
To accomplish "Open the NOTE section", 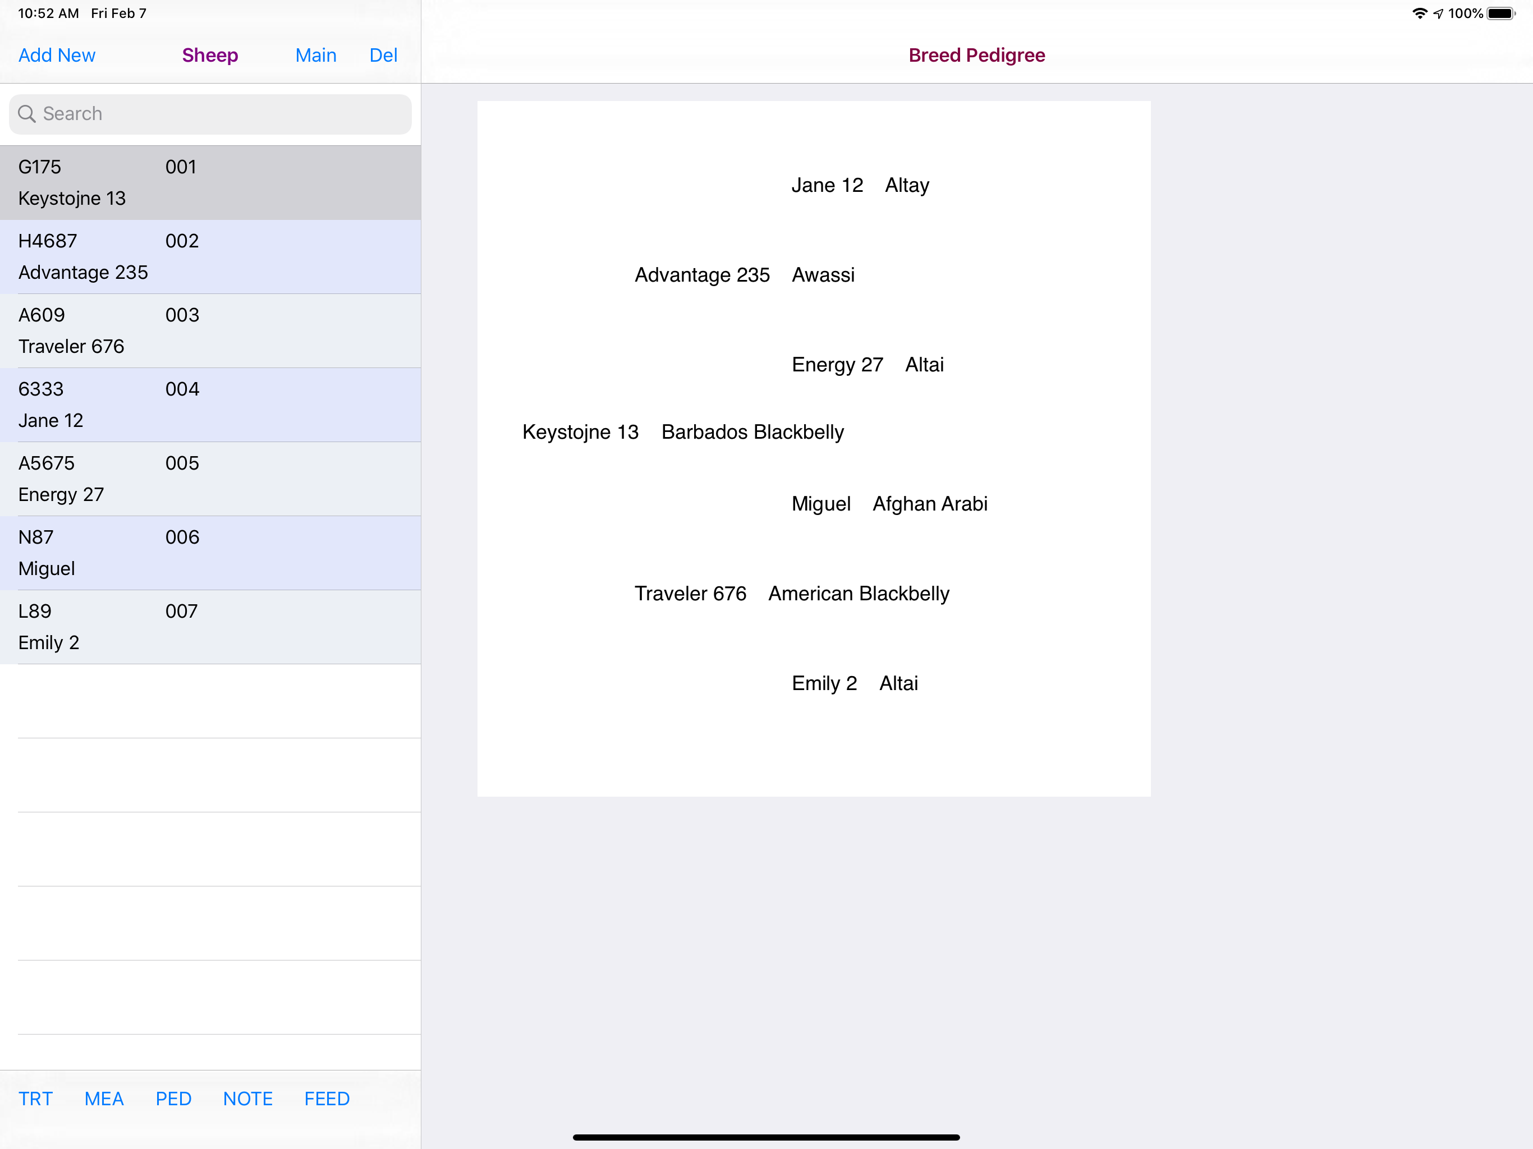I will pos(247,1099).
